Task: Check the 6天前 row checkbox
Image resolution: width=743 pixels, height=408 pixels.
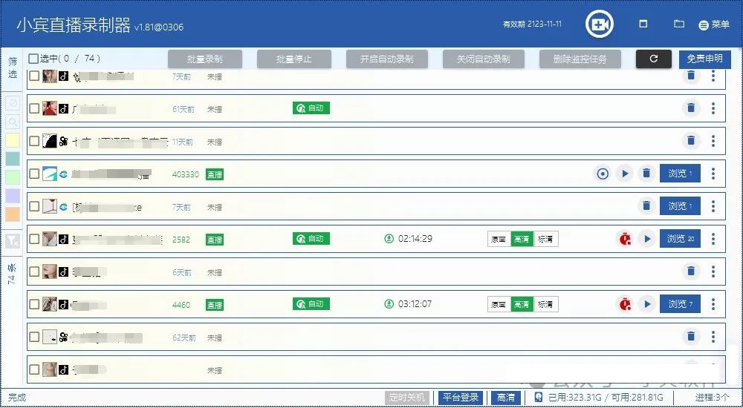Action: pos(34,272)
